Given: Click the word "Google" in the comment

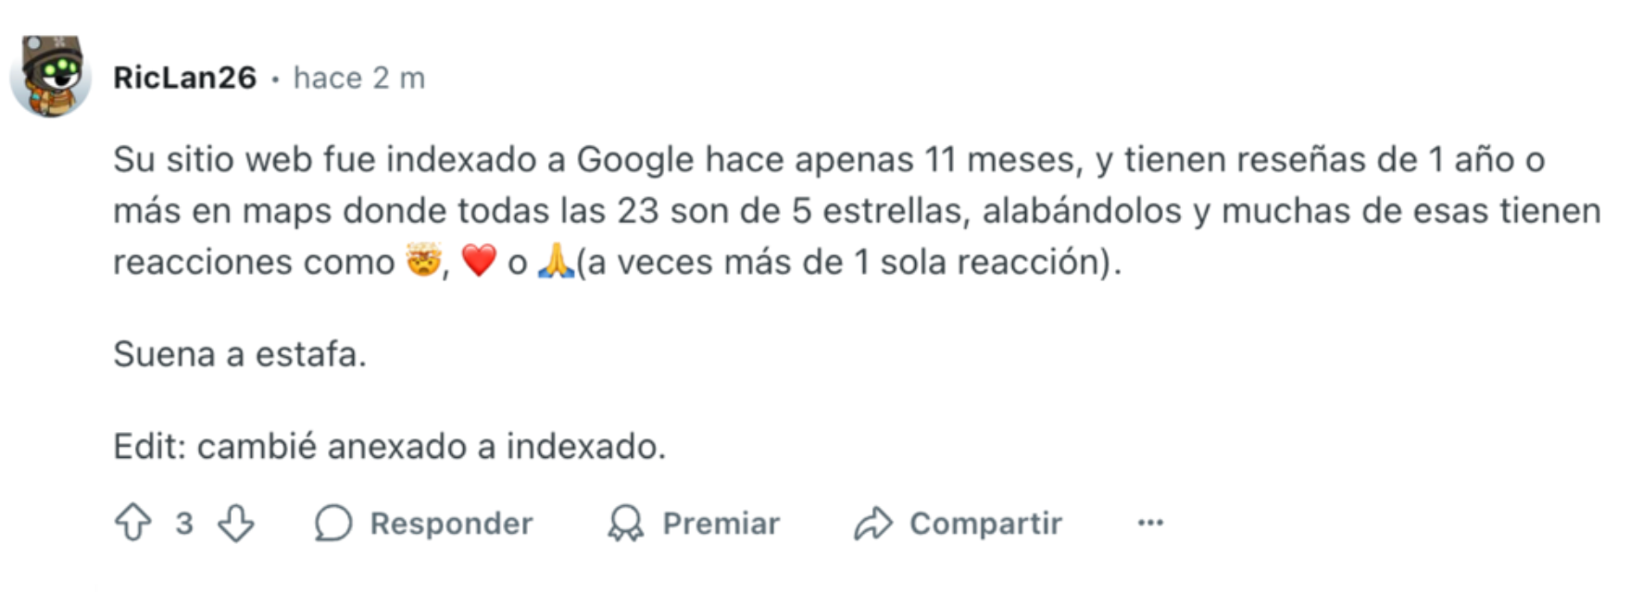Looking at the screenshot, I should (x=635, y=160).
